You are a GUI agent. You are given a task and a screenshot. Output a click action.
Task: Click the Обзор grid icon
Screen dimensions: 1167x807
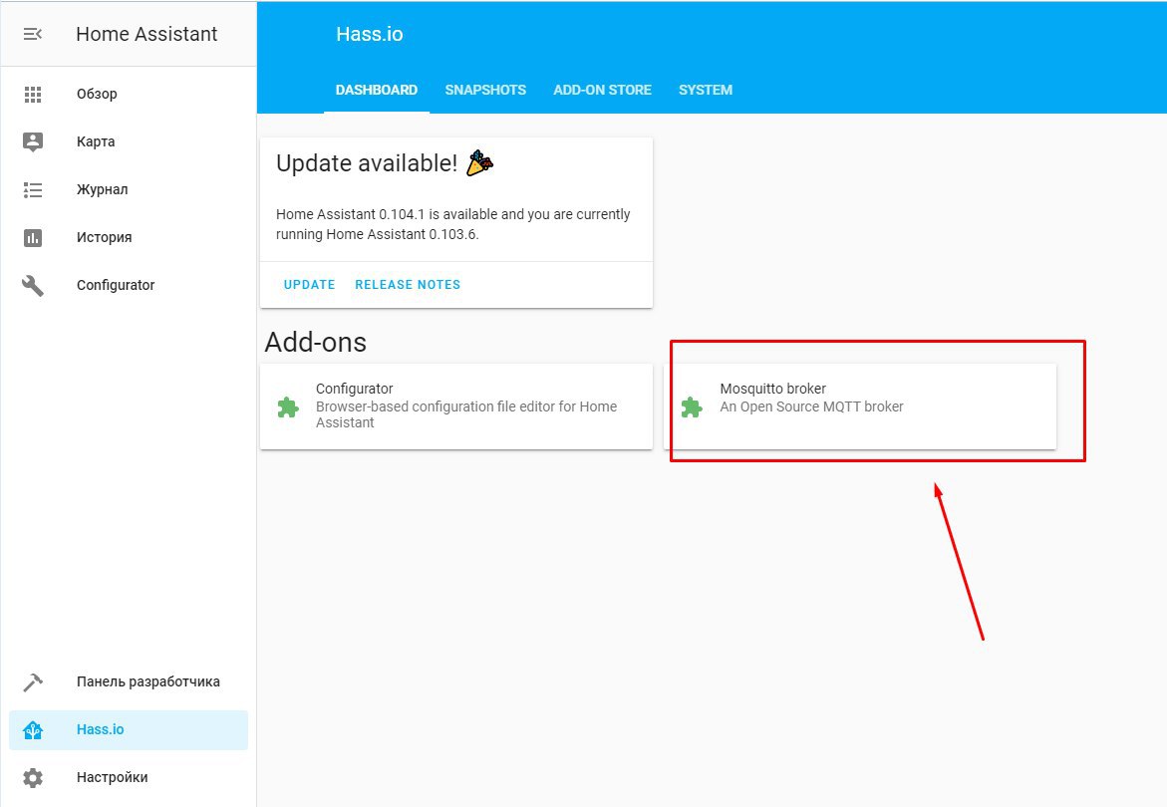33,95
